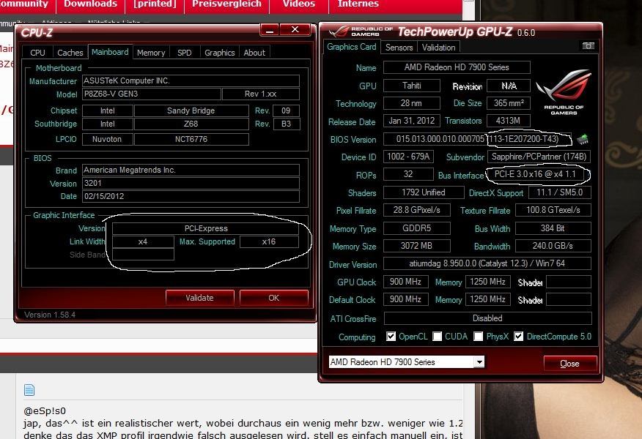The width and height of the screenshot is (642, 439).
Task: Open the Caches tab in CPU-Z
Action: (x=70, y=53)
